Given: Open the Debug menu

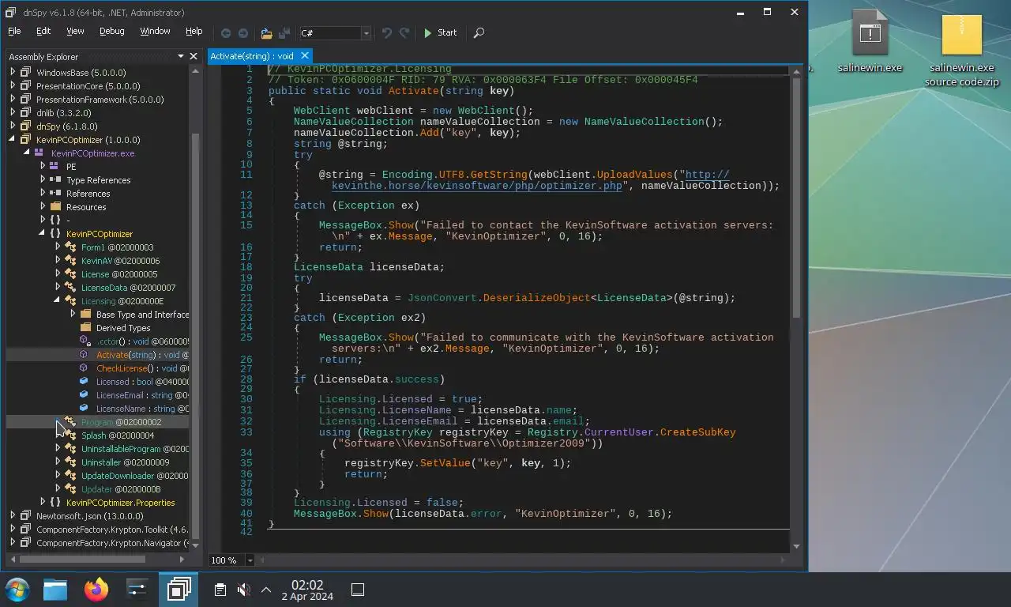Looking at the screenshot, I should coord(111,31).
